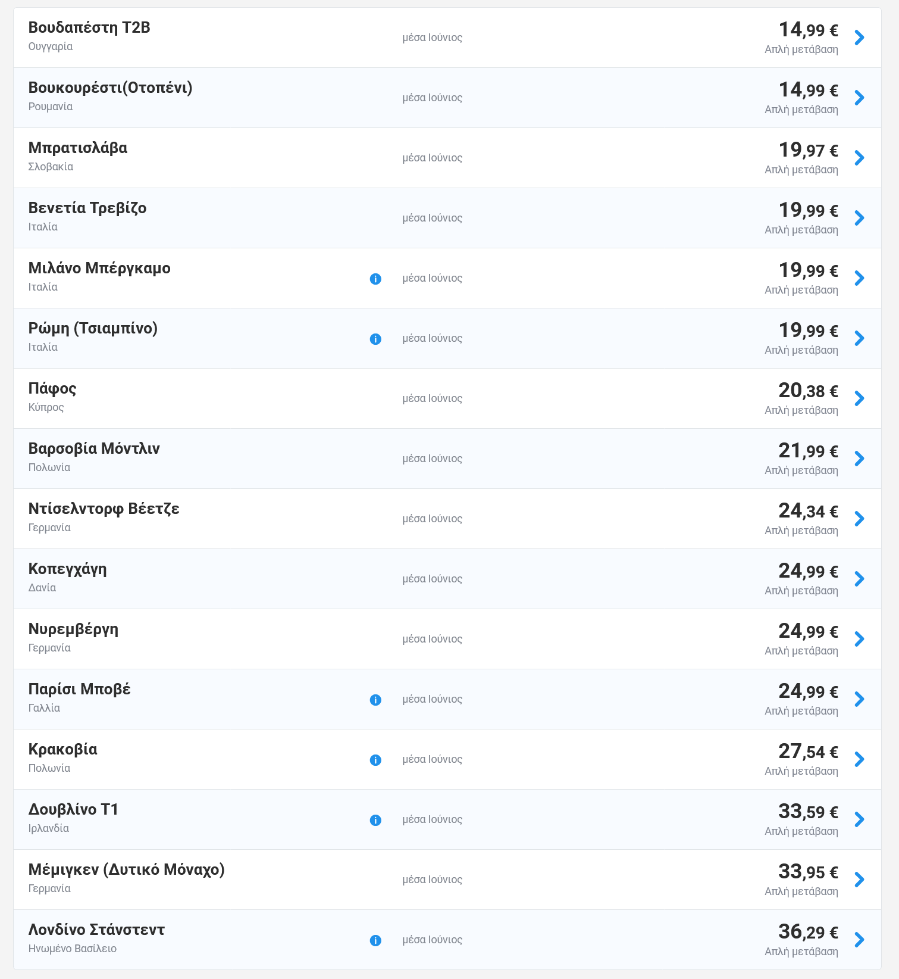Screen dimensions: 899x979
Task: Select the Μπρατισλάβα destination
Action: point(447,158)
